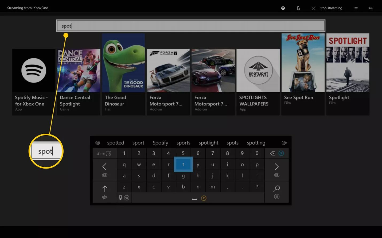382x238 pixels.
Task: Click the x key
Action: pyautogui.click(x=139, y=187)
